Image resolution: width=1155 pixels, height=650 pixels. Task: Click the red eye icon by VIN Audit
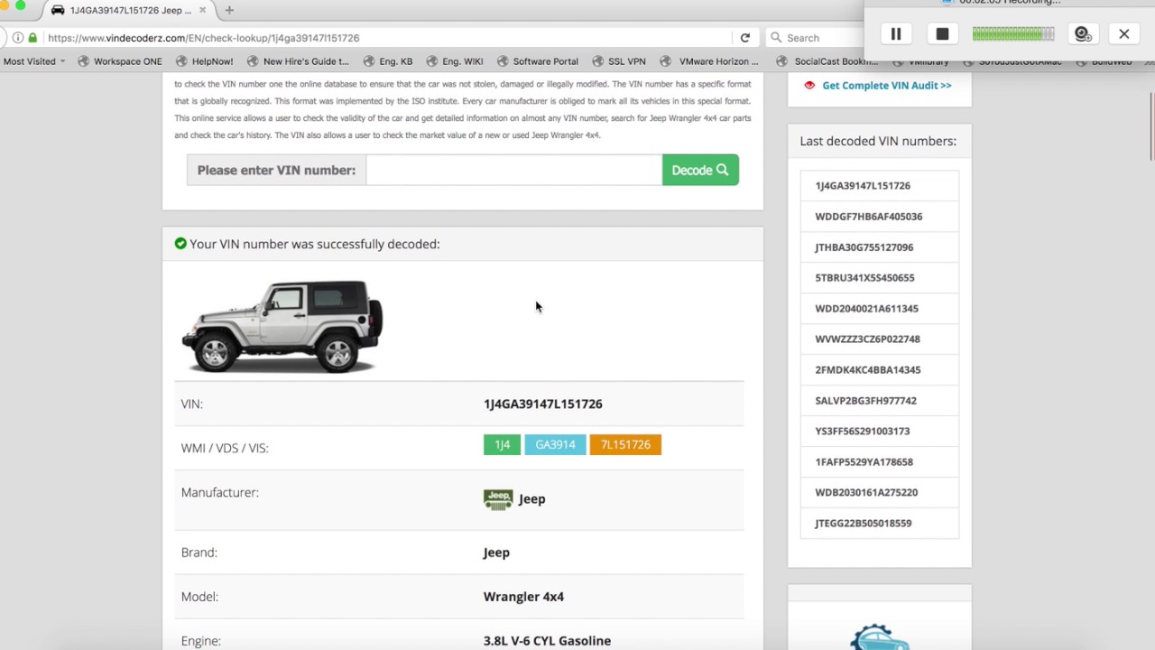[x=809, y=85]
